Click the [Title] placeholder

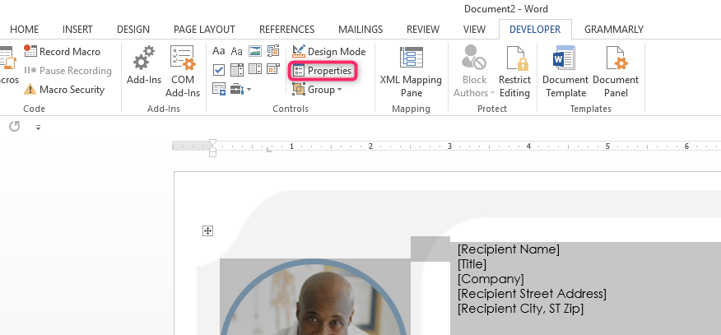pos(472,264)
